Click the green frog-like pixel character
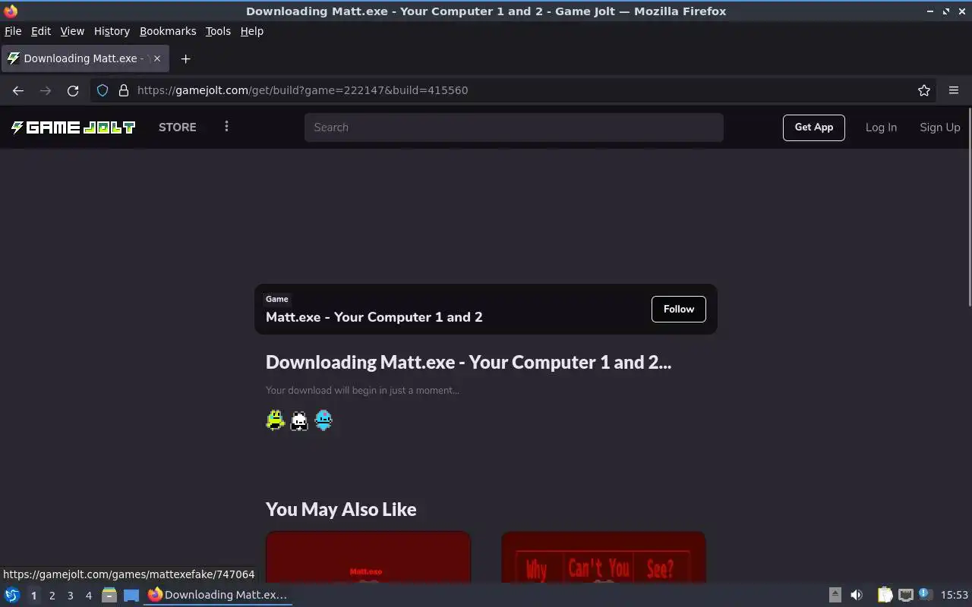972x607 pixels. [275, 420]
